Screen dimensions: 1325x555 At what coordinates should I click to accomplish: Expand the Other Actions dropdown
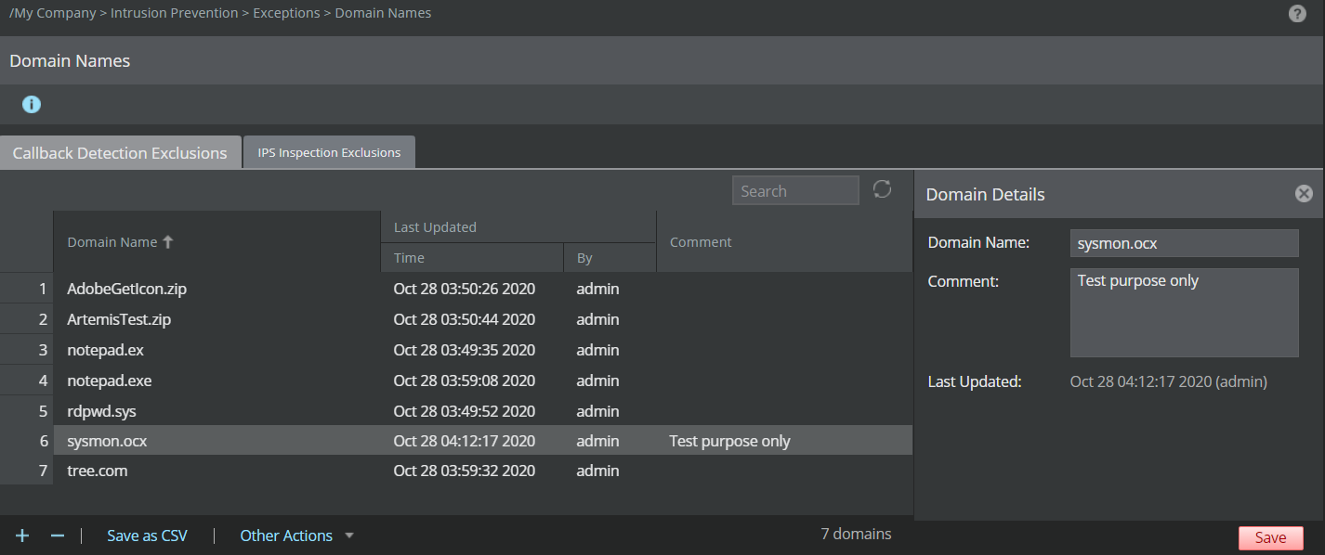(297, 536)
